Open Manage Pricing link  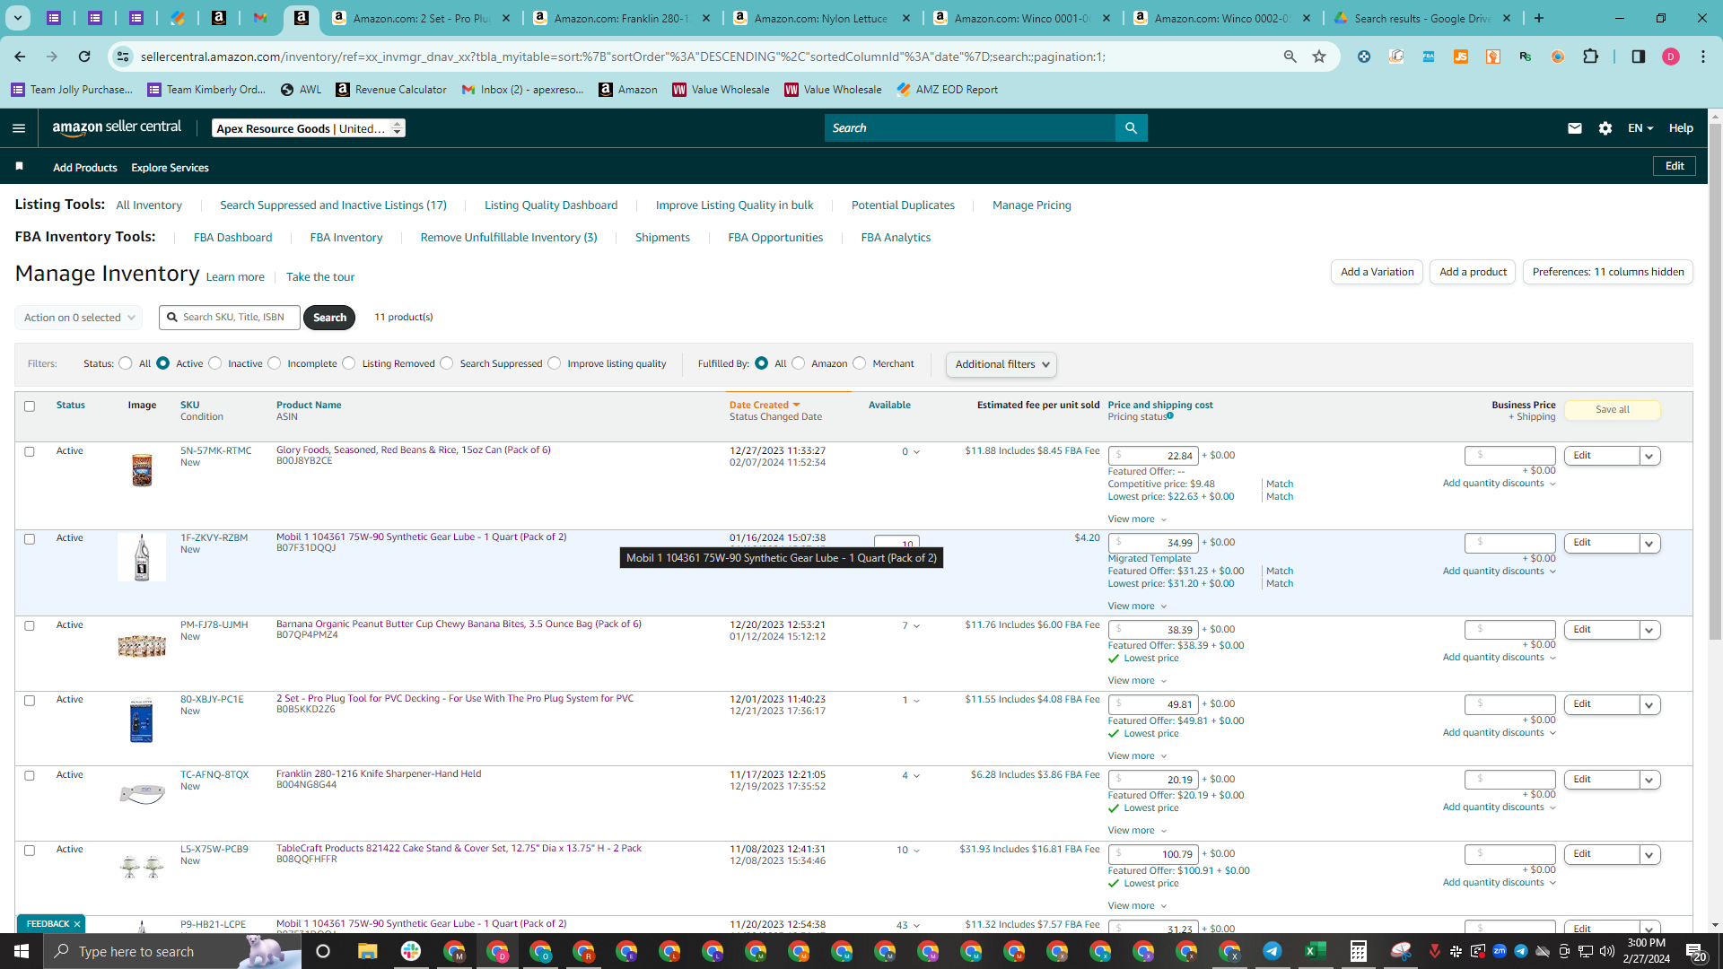pos(1032,205)
